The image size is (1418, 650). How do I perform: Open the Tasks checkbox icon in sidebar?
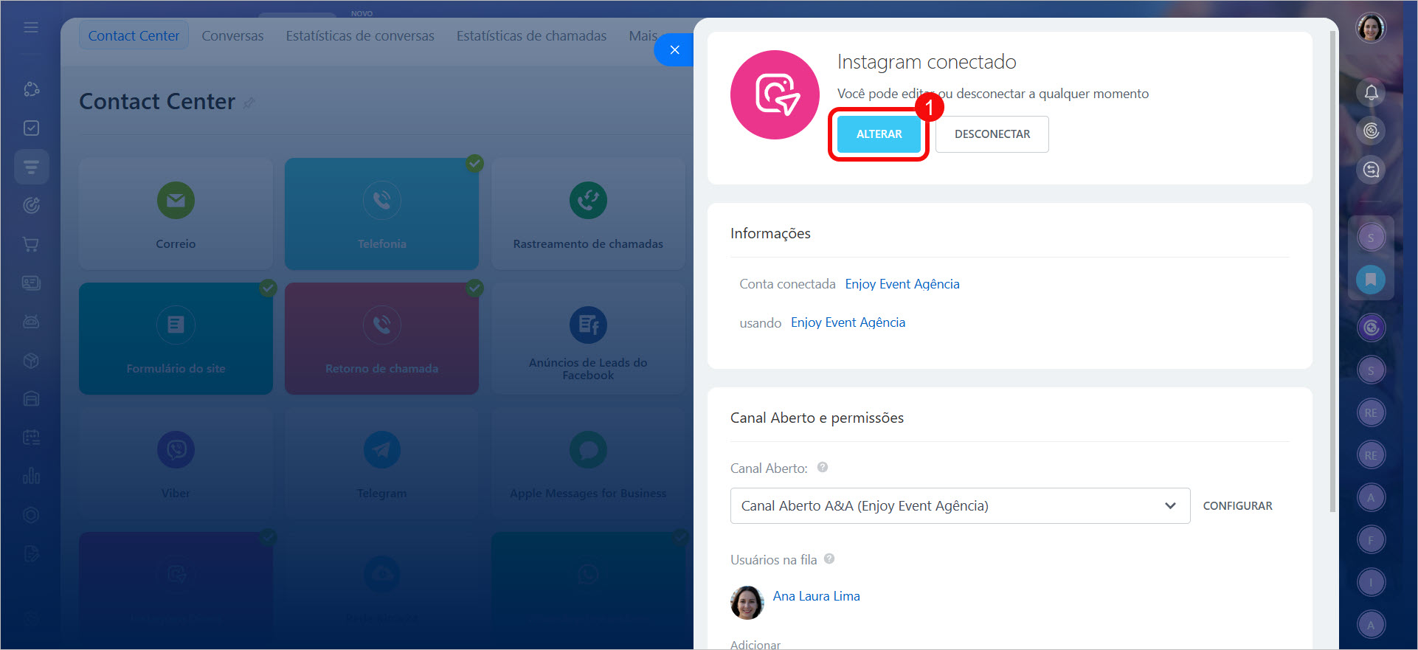coord(31,128)
